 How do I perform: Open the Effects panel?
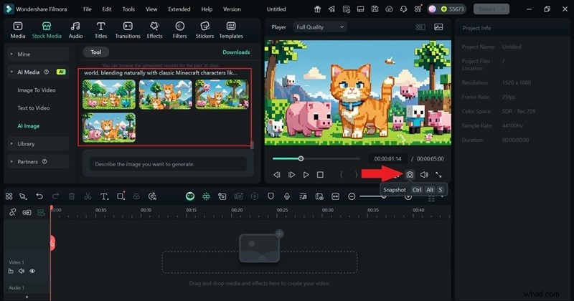click(154, 29)
